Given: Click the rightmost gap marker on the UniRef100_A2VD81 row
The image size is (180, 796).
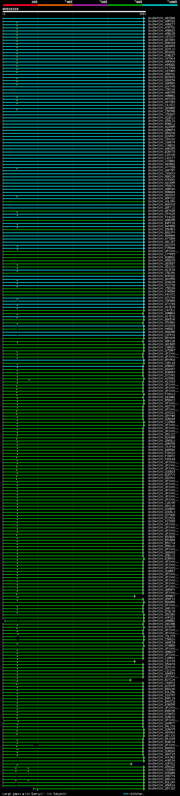Looking at the screenshot, I should (29, 380).
